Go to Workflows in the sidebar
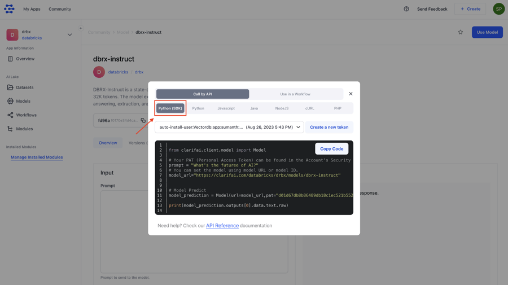The image size is (508, 285). pos(26,115)
